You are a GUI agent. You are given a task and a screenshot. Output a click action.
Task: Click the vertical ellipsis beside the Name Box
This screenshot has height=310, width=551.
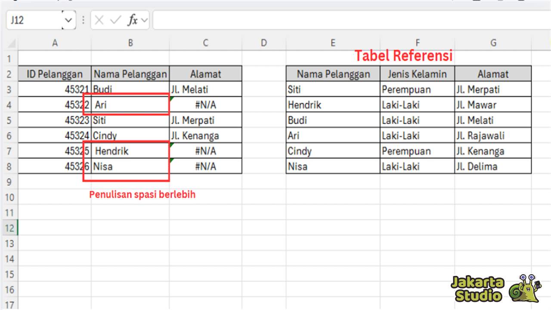82,20
